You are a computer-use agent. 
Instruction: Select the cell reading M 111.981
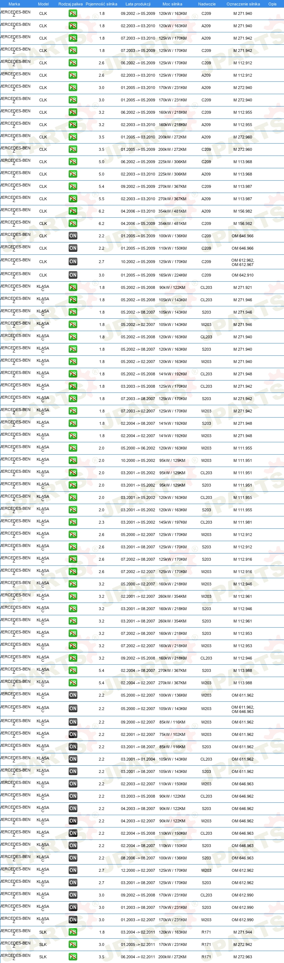[243, 523]
